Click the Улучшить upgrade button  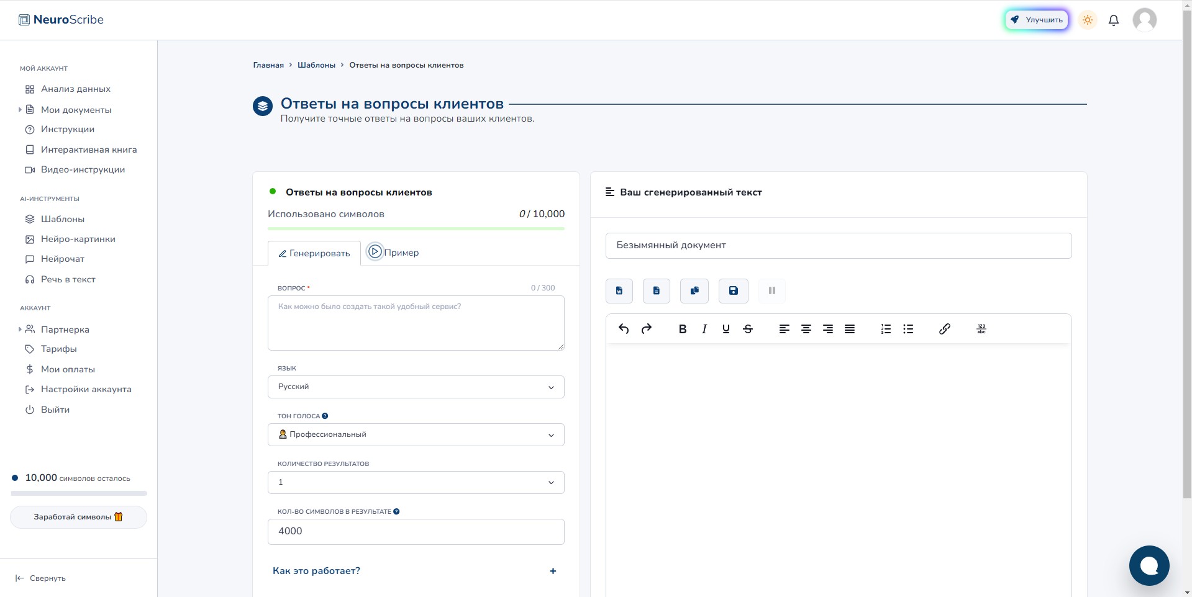click(x=1037, y=20)
